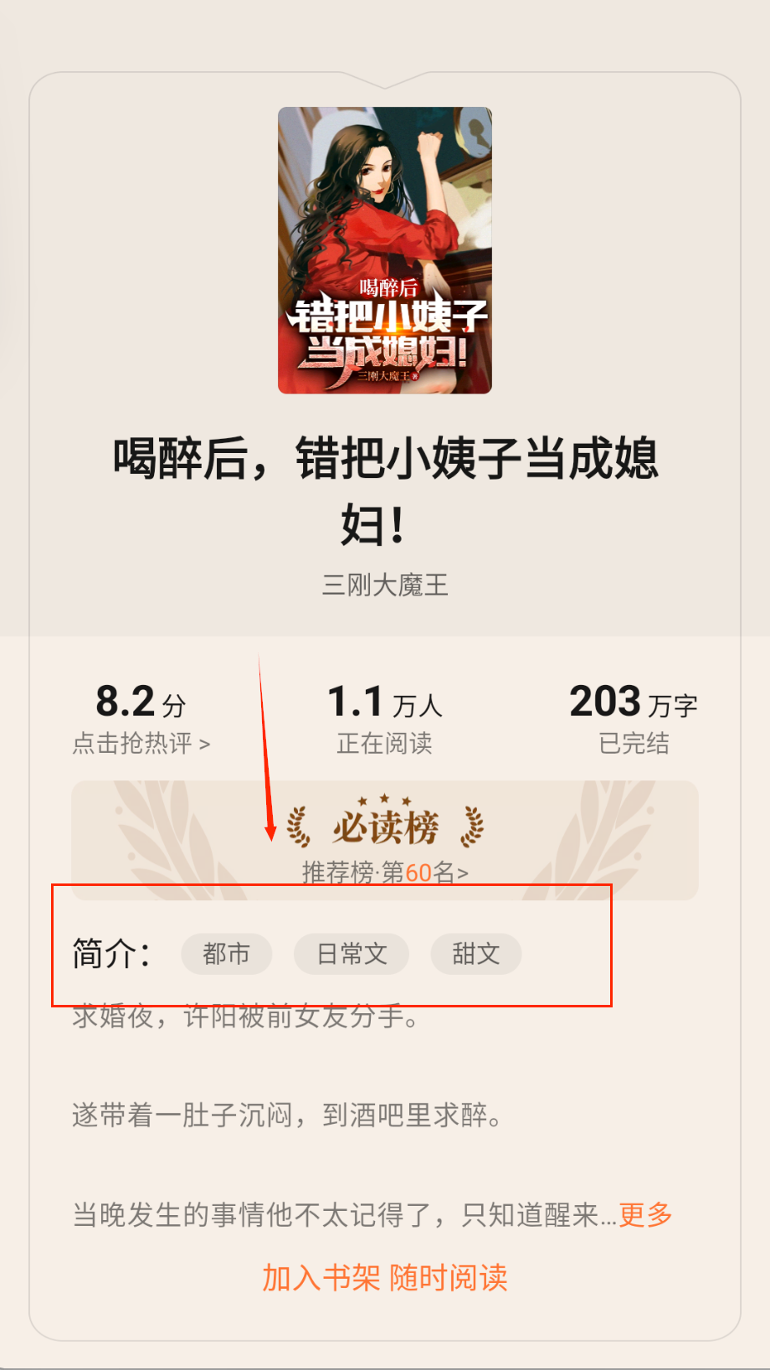Screen dimensions: 770x1370
Task: Tap 加入书架 随时阅读 link
Action: click(385, 1278)
